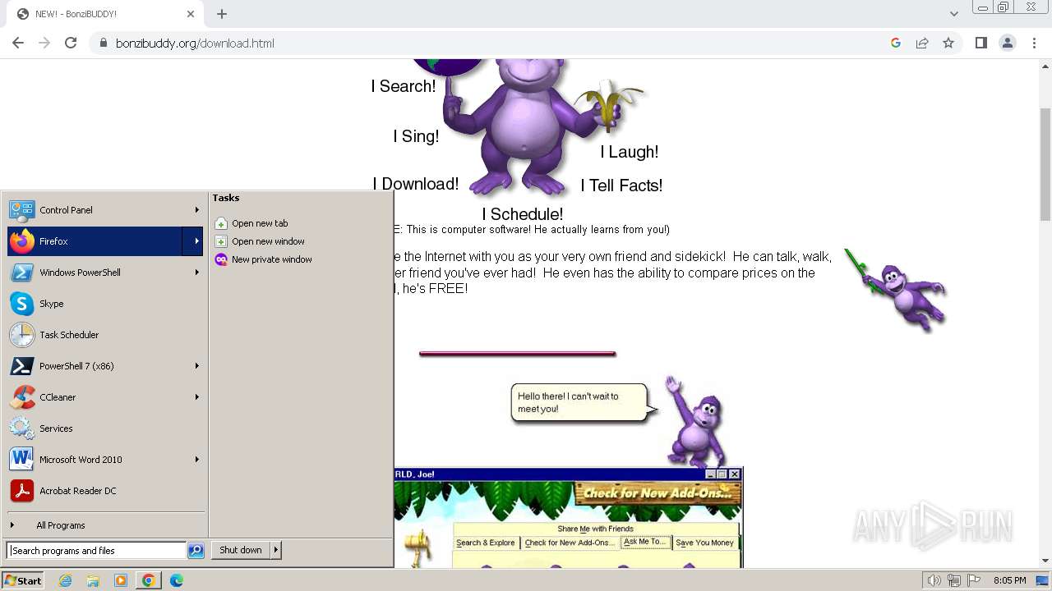Switch to Chrome taskbar icon
This screenshot has width=1052, height=591.
coord(148,580)
